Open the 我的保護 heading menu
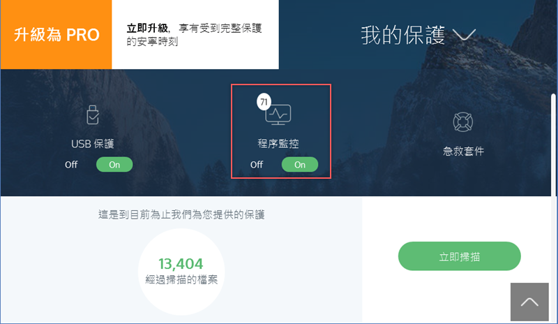Screen dimensions: 558x324 pos(403,35)
